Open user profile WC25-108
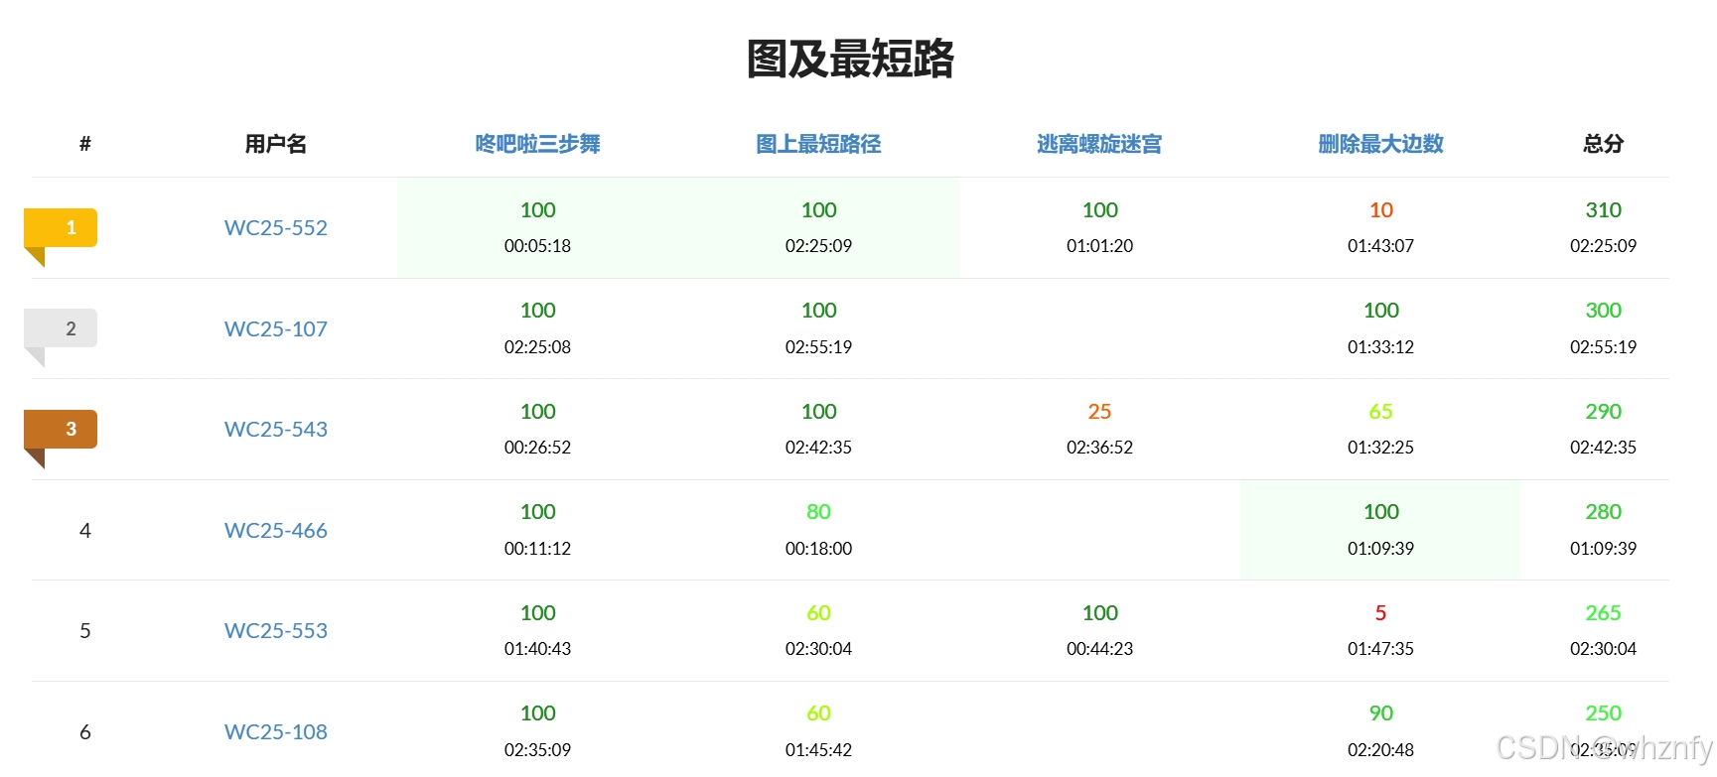Image resolution: width=1717 pixels, height=777 pixels. click(276, 731)
